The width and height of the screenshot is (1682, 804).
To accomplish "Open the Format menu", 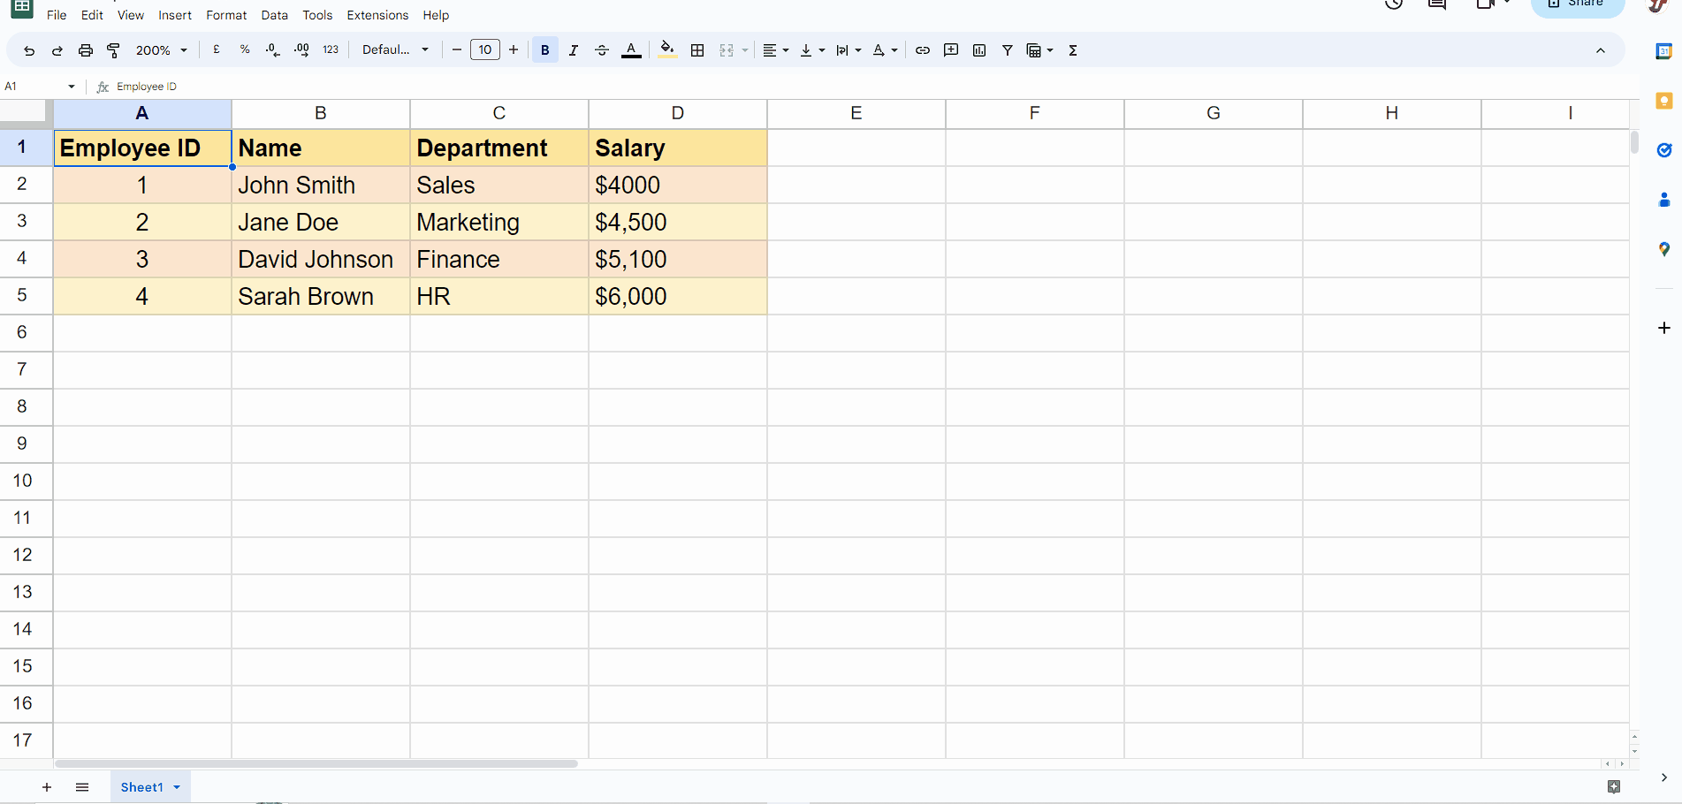I will [x=226, y=14].
